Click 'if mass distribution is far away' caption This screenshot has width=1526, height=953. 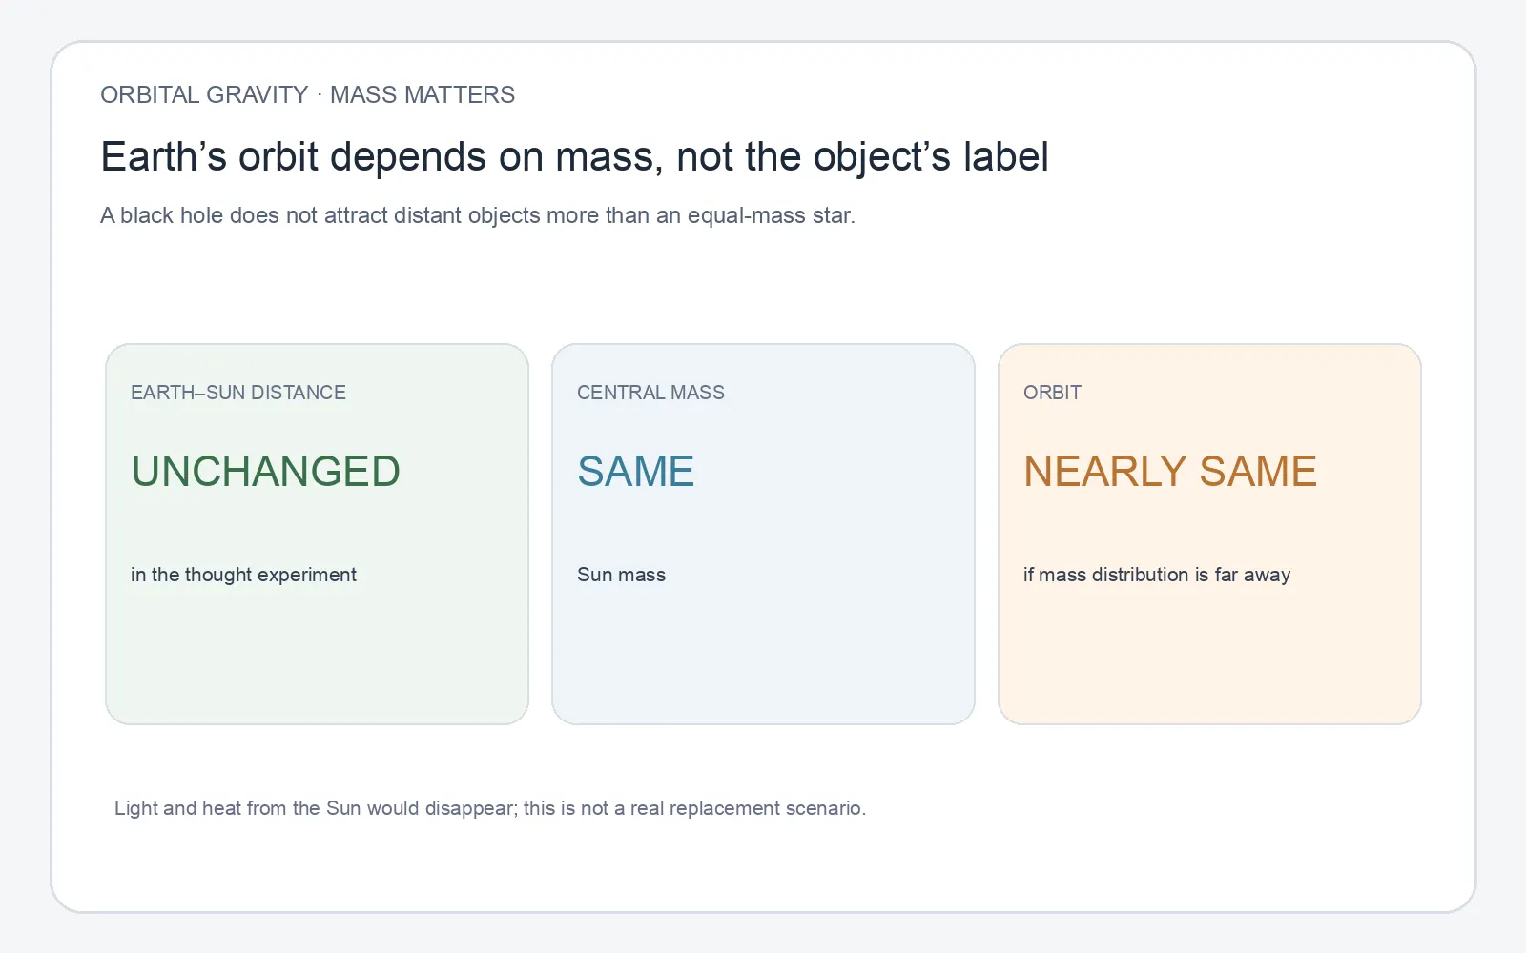coord(1157,575)
